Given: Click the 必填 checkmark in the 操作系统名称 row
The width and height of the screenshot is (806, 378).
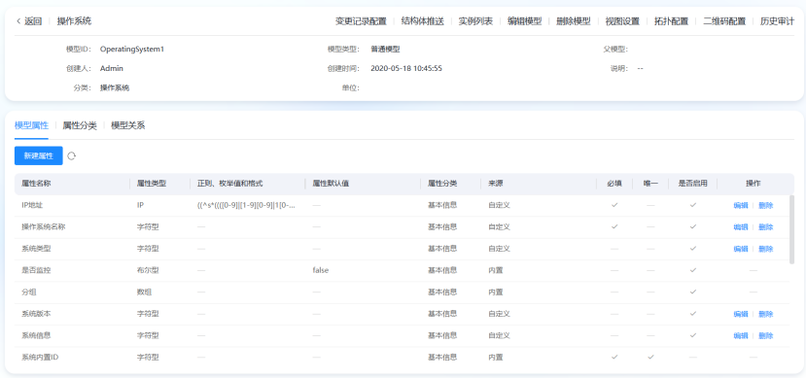Looking at the screenshot, I should tap(614, 226).
